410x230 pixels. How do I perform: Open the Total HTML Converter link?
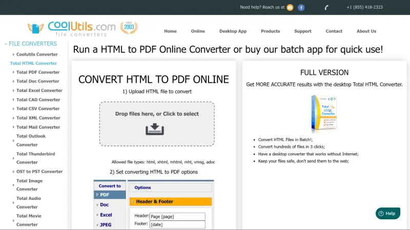(33, 63)
